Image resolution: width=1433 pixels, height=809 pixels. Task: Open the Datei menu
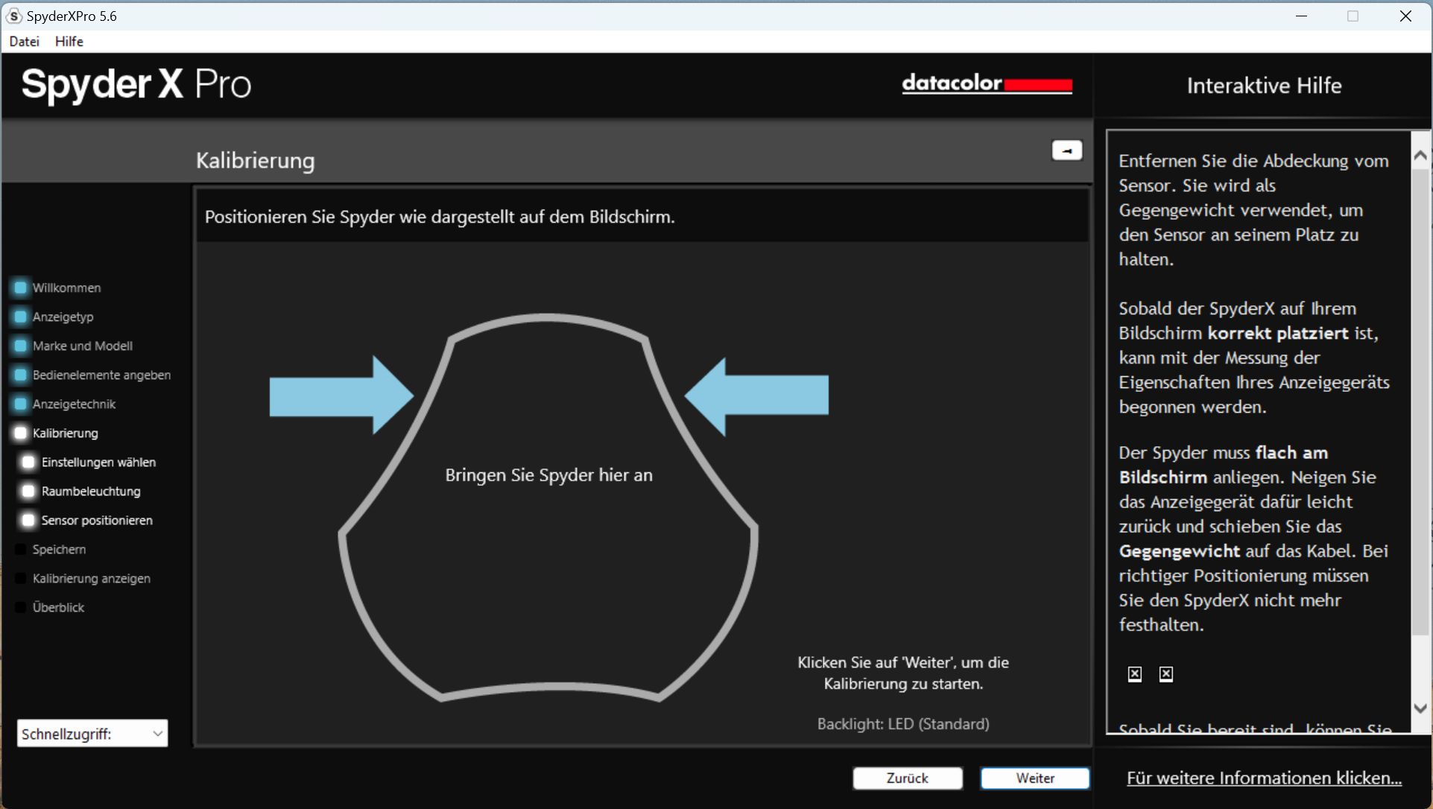[24, 41]
